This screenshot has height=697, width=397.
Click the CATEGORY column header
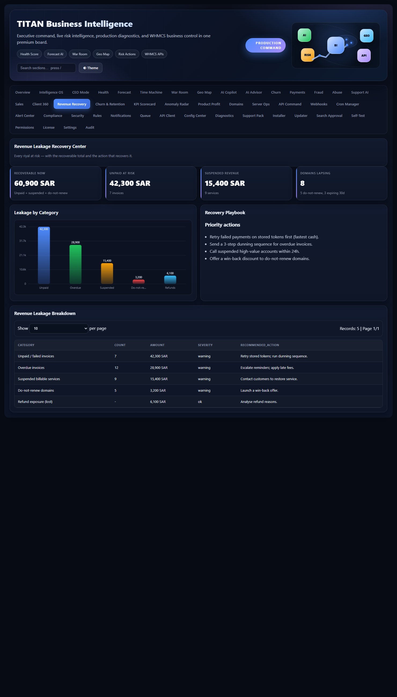click(26, 345)
